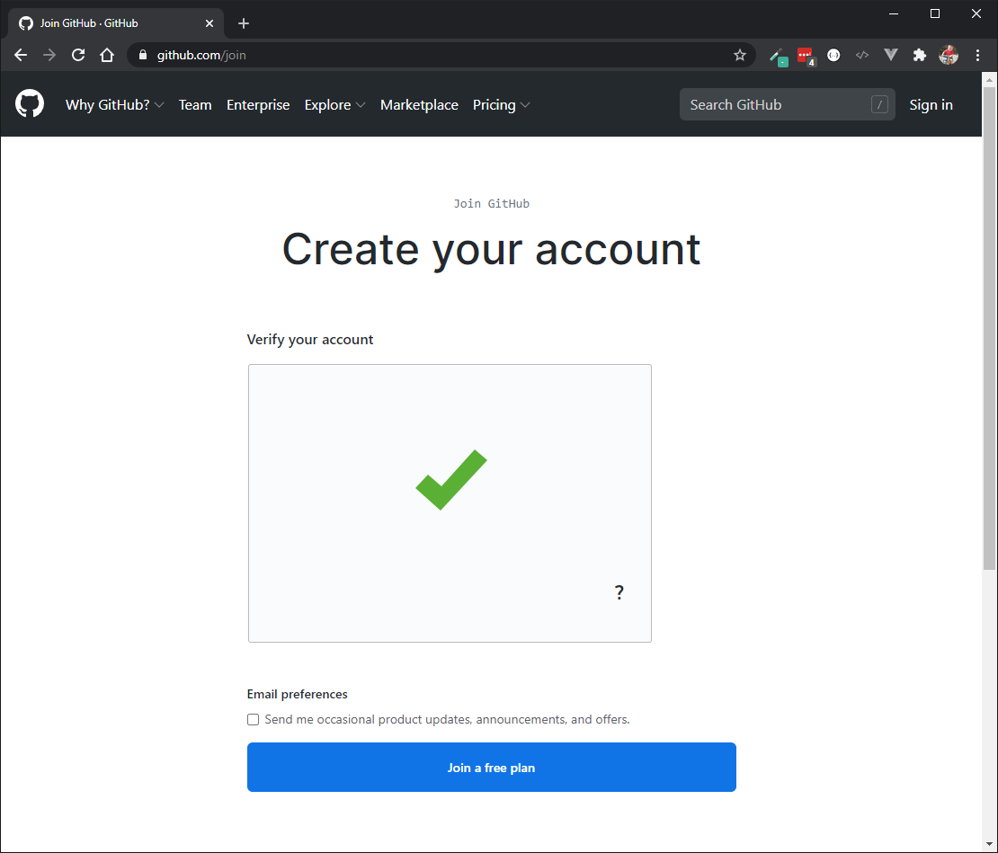The image size is (998, 853).
Task: Expand the Why GitHub? dropdown
Action: [x=114, y=105]
